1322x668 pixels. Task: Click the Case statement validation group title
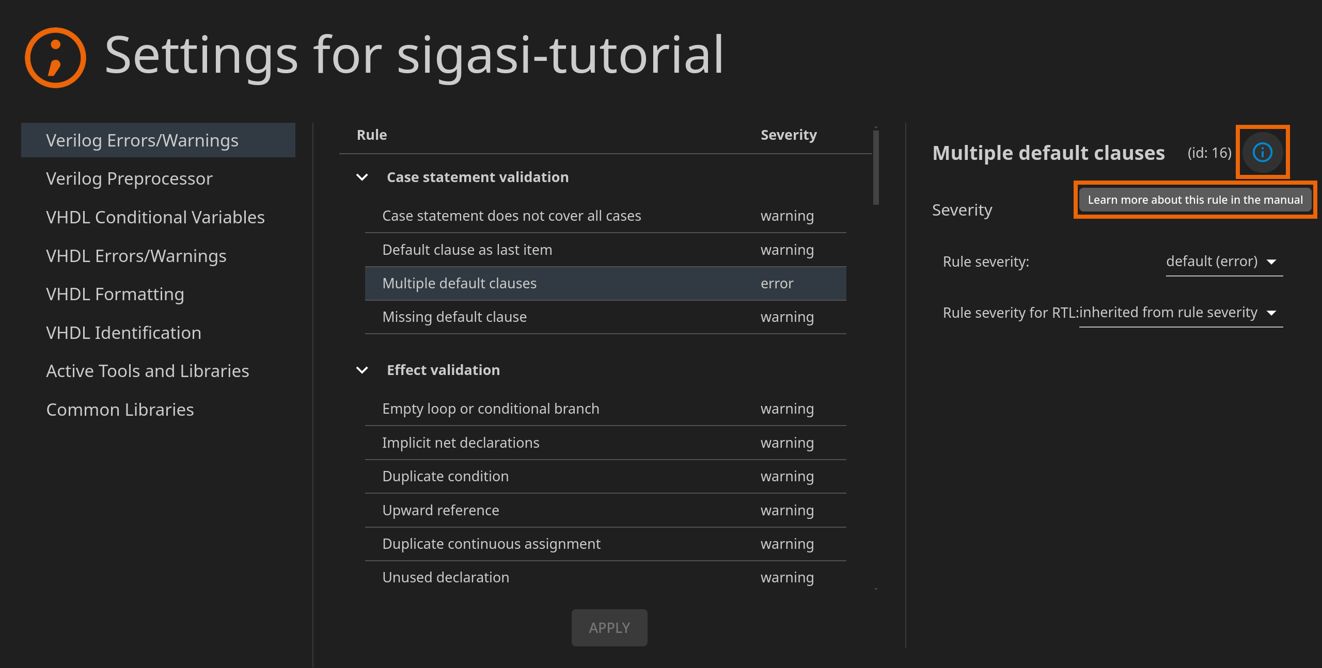(x=478, y=177)
